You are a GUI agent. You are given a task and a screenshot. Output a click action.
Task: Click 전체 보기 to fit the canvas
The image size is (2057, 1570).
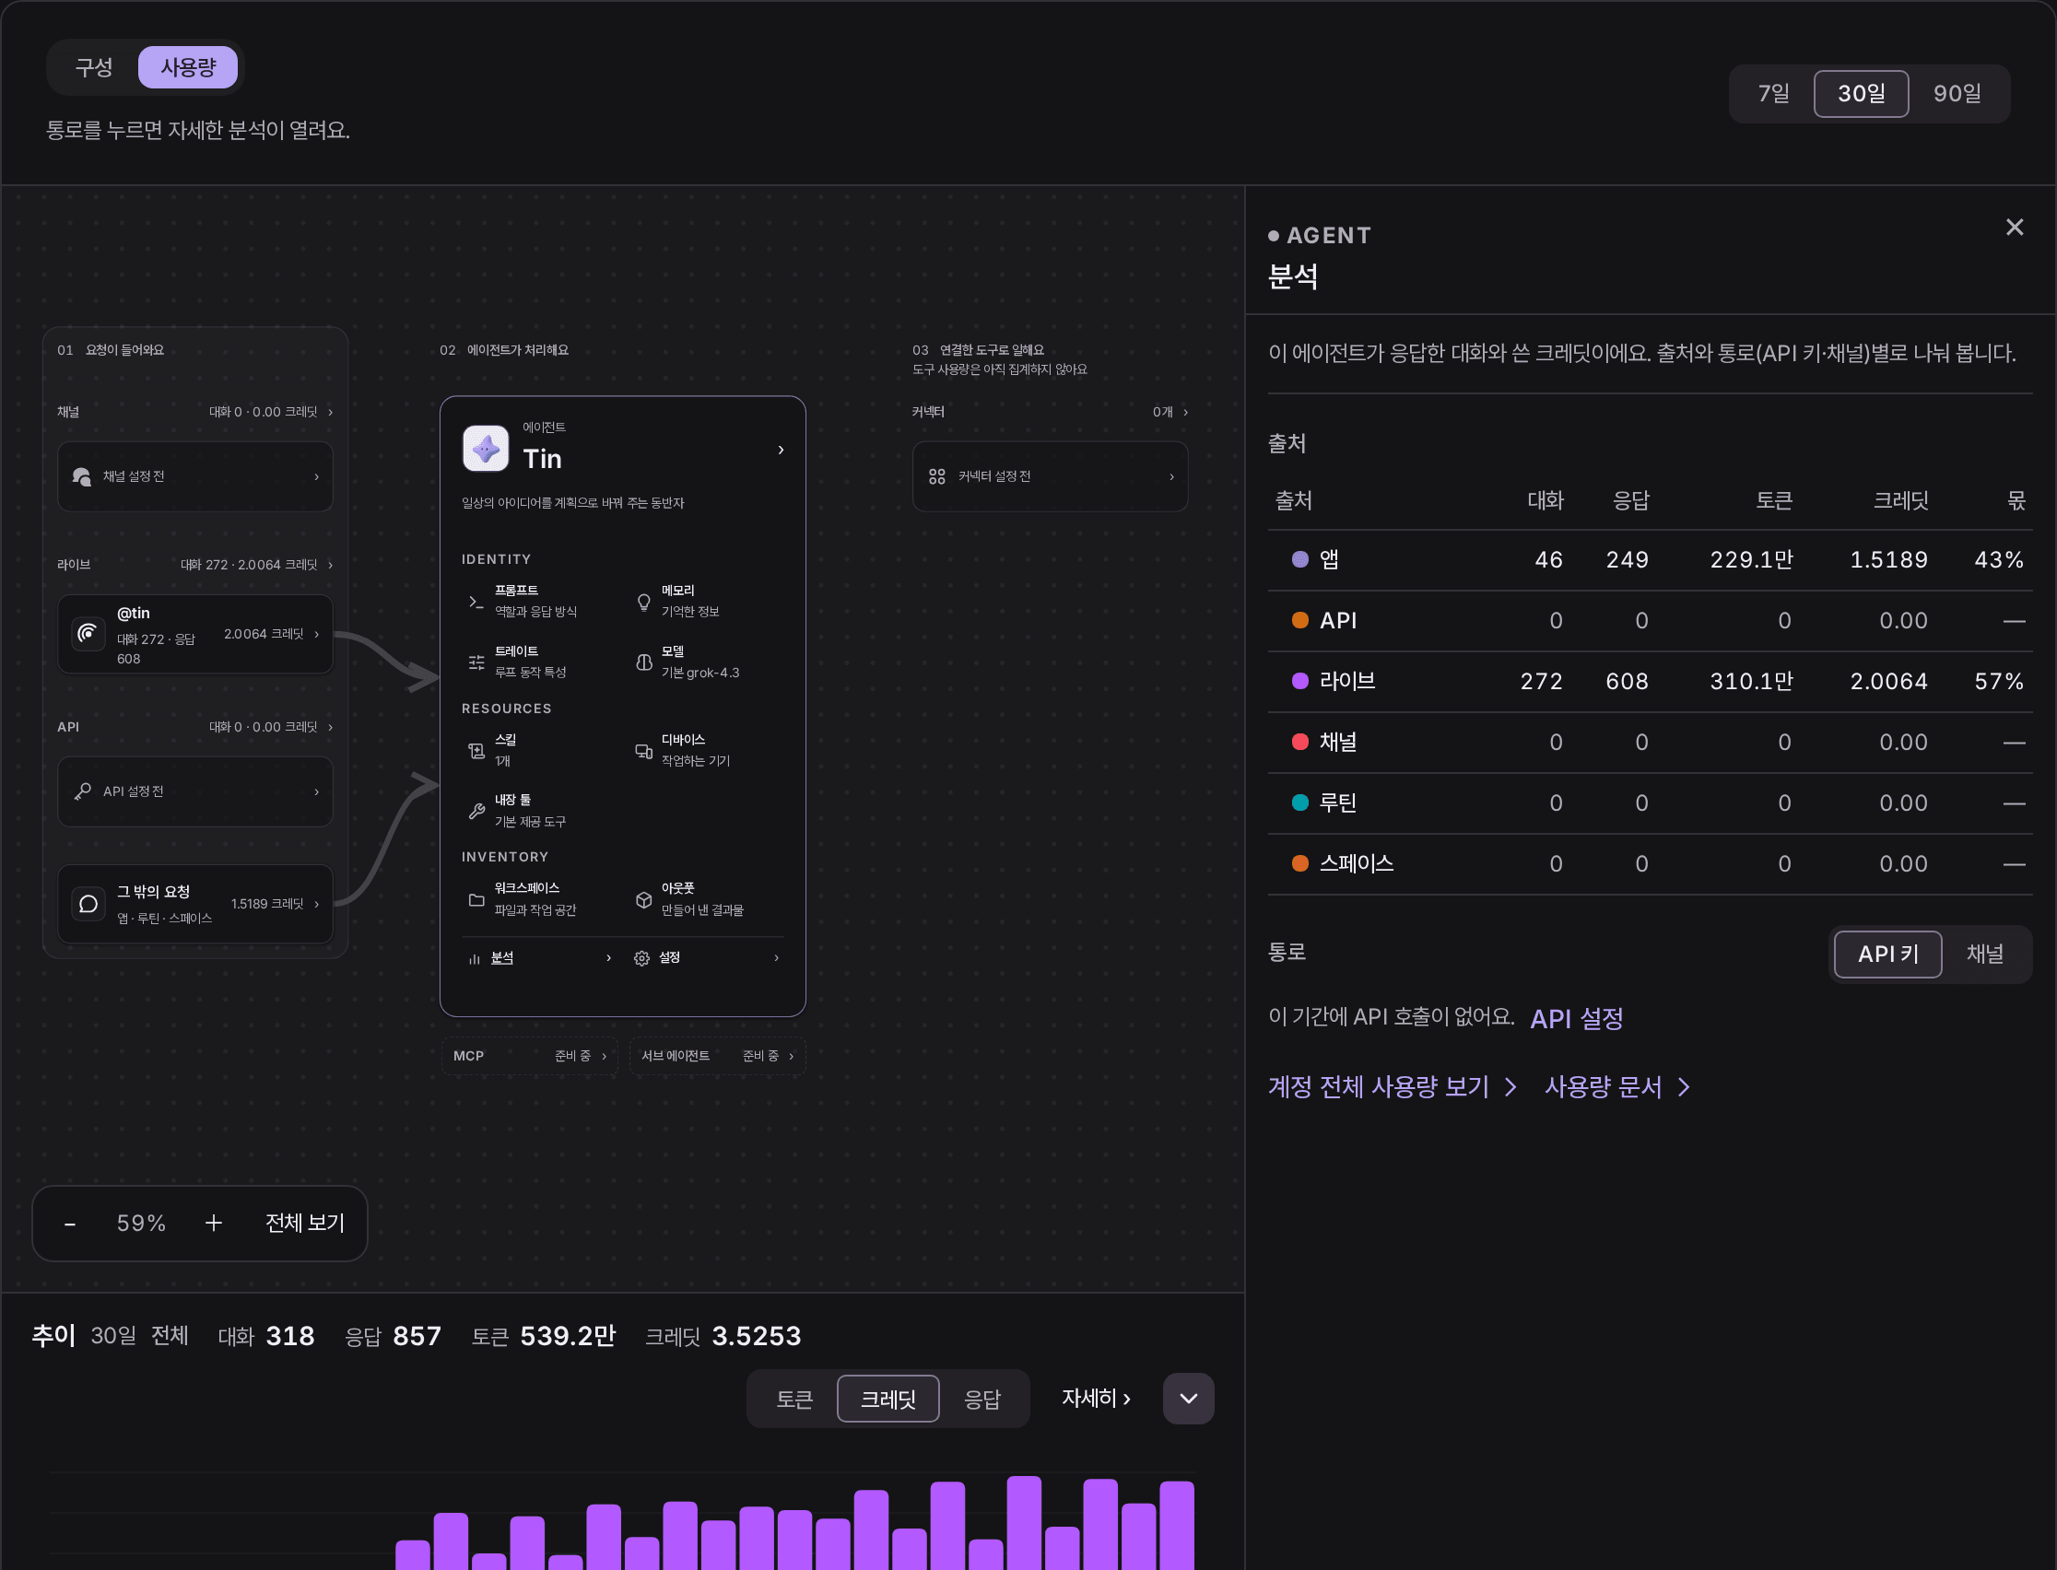point(305,1224)
